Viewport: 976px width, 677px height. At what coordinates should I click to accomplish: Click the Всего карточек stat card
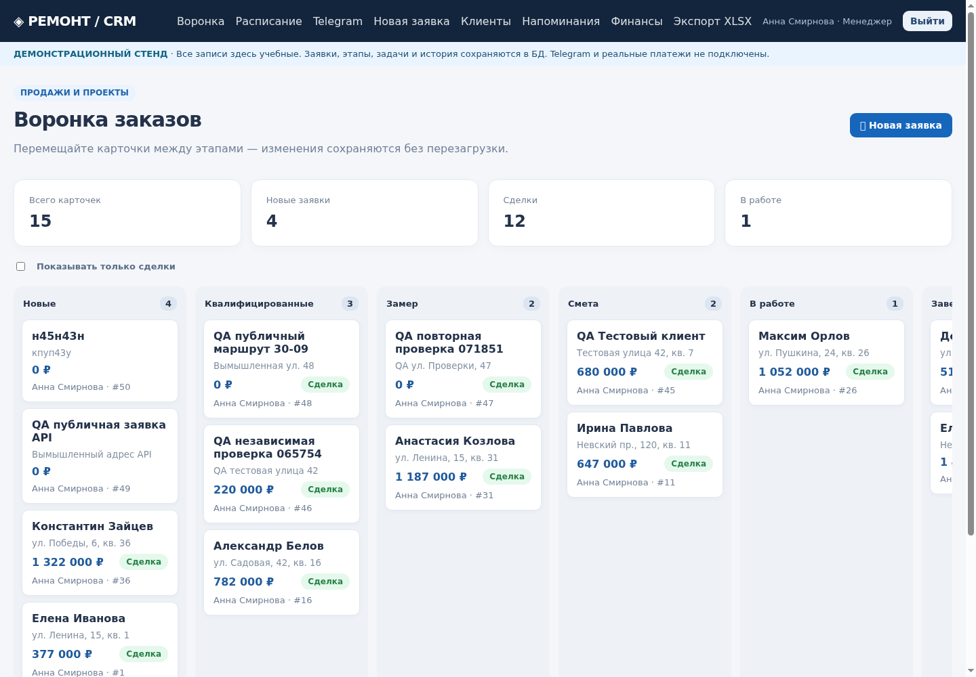[127, 213]
